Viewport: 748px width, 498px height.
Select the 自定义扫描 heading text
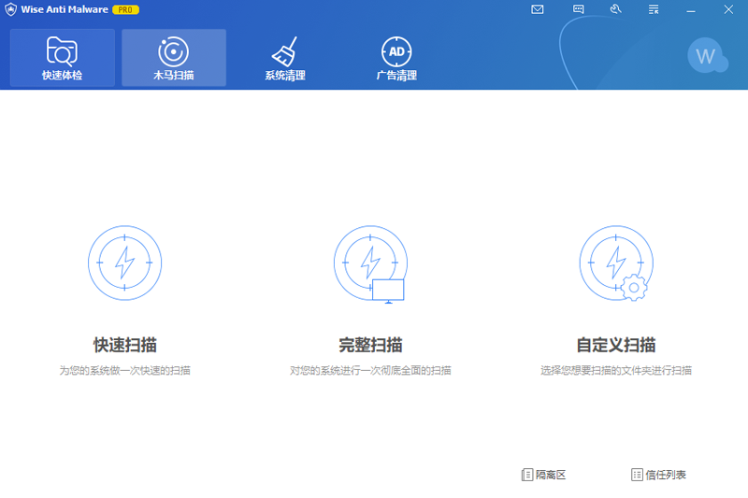615,345
